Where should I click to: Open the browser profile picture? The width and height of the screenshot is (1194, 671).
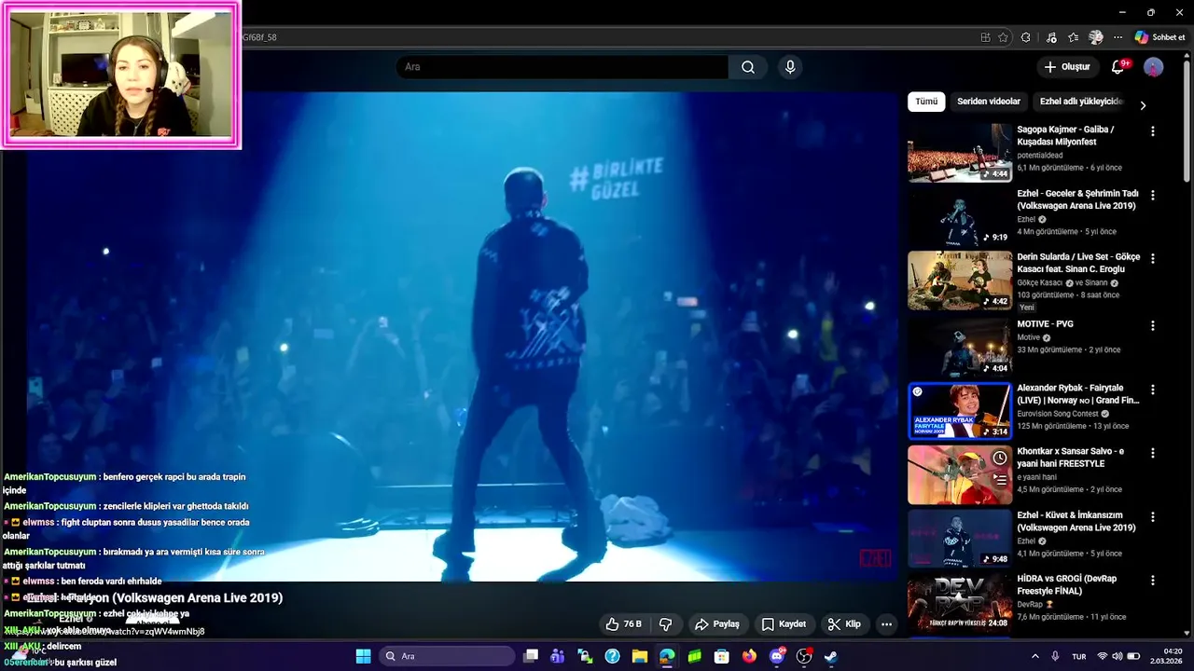1096,37
